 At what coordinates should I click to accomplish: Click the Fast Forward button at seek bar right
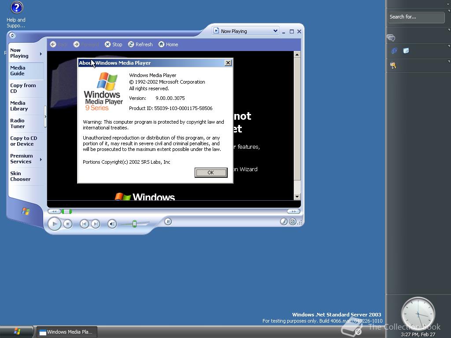(x=293, y=211)
